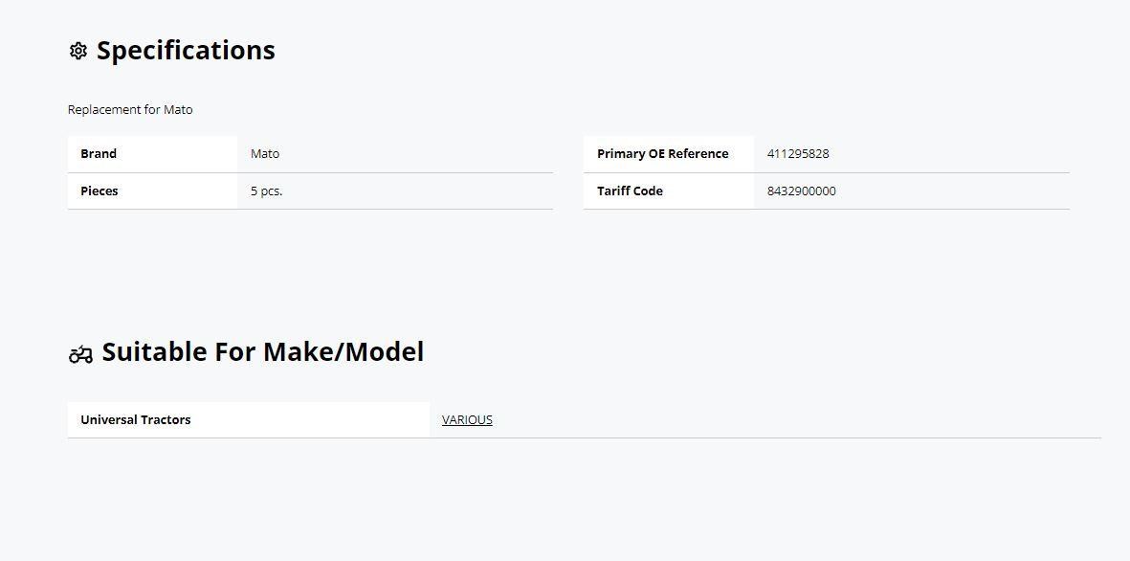Select the Tariff Code label

click(630, 191)
